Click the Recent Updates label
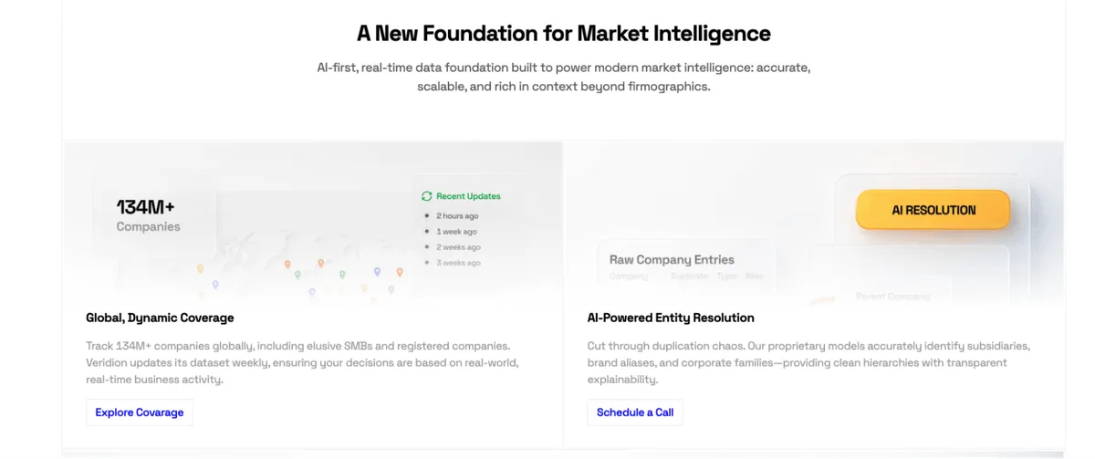This screenshot has height=459, width=1095. pyautogui.click(x=468, y=196)
